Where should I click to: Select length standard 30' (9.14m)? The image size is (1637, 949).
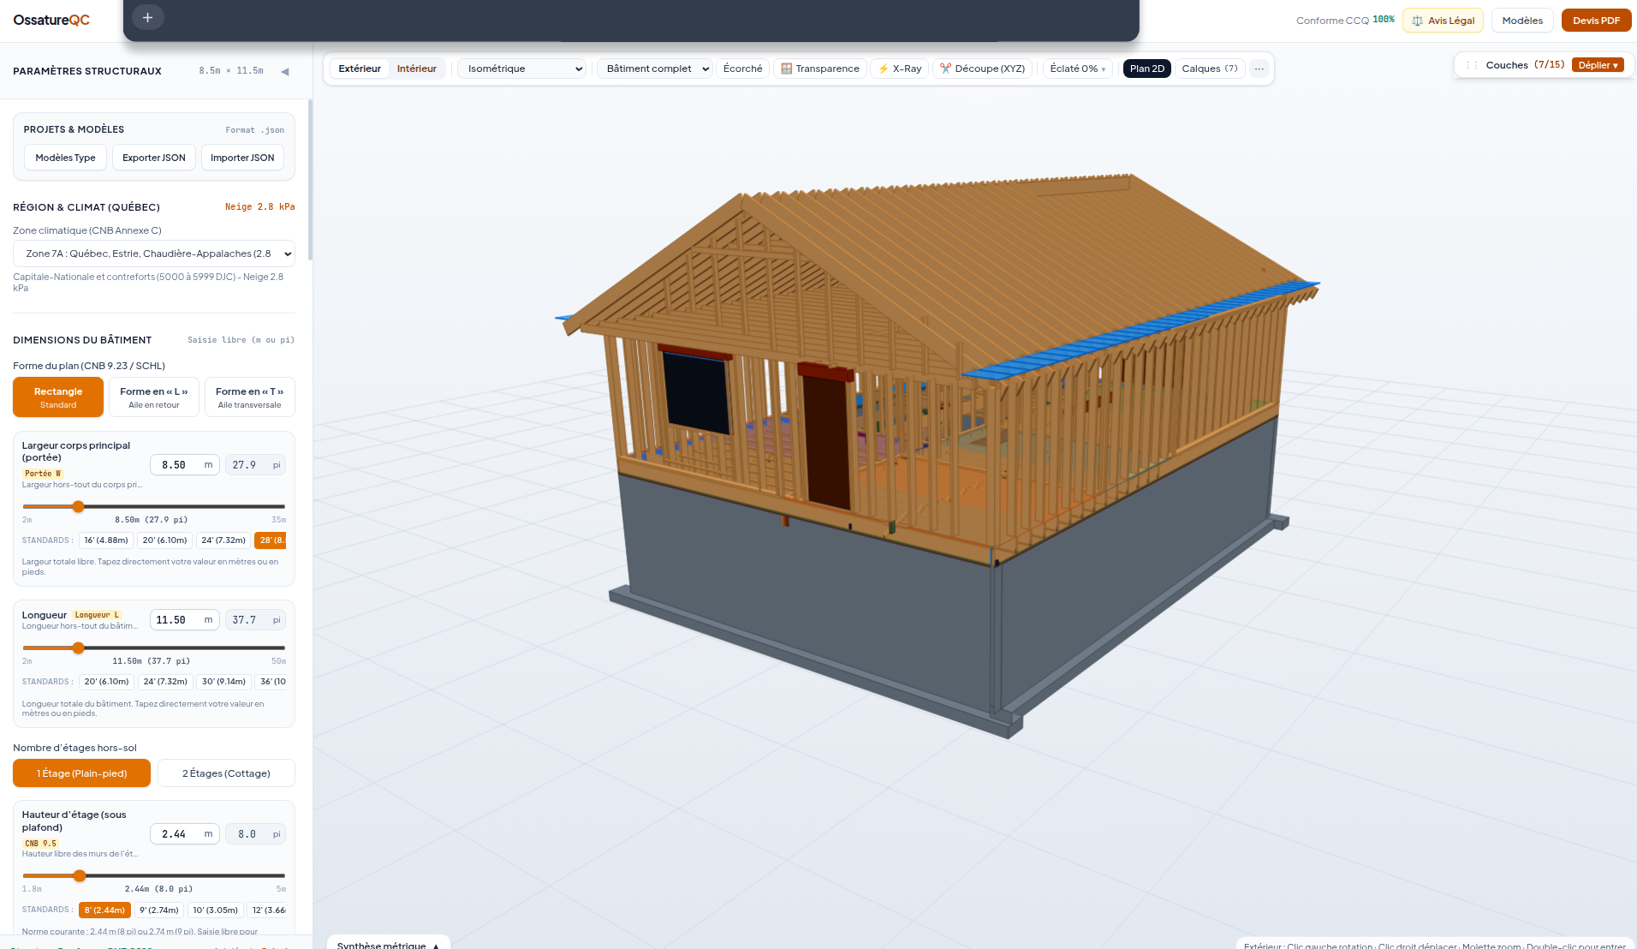223,682
